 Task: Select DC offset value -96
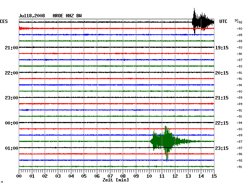(239, 154)
